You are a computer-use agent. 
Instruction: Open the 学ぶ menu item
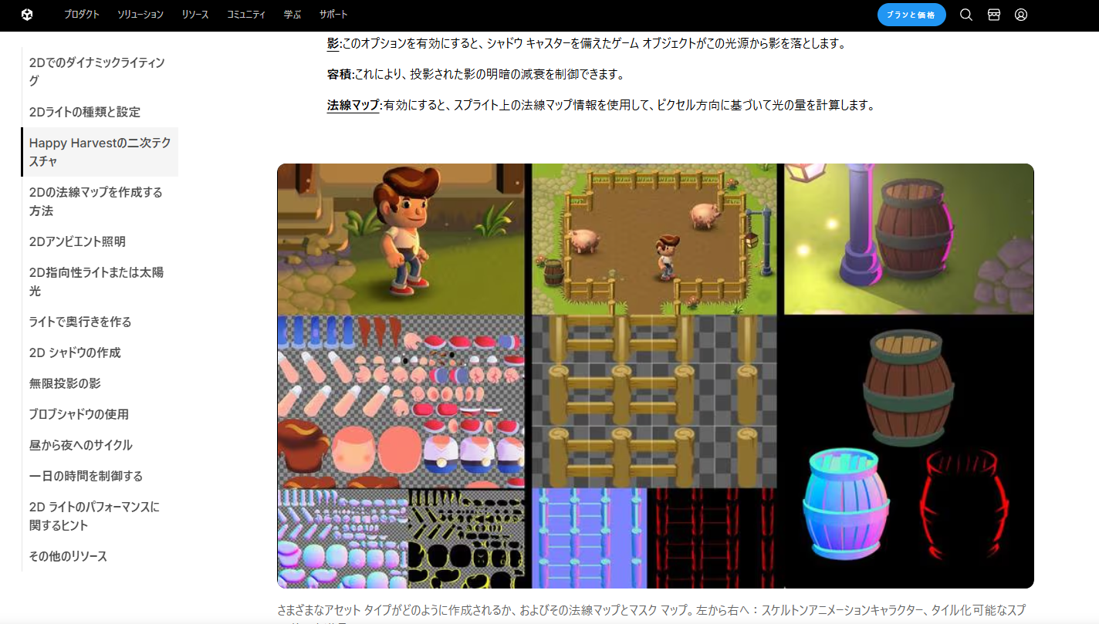(x=292, y=14)
